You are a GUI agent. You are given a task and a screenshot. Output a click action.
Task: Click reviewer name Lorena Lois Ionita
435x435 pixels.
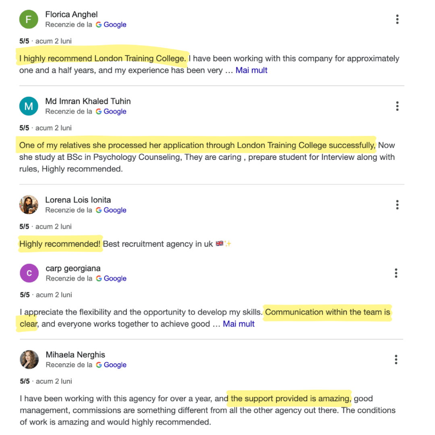tap(78, 200)
